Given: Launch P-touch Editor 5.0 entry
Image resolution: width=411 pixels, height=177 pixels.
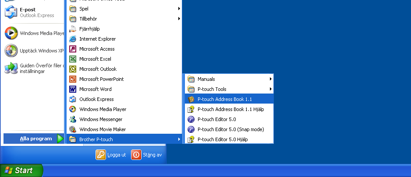Looking at the screenshot, I should click(229, 119).
